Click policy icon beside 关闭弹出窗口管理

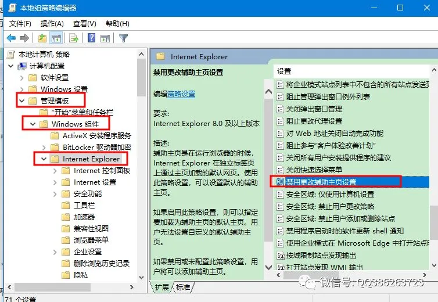(280, 109)
